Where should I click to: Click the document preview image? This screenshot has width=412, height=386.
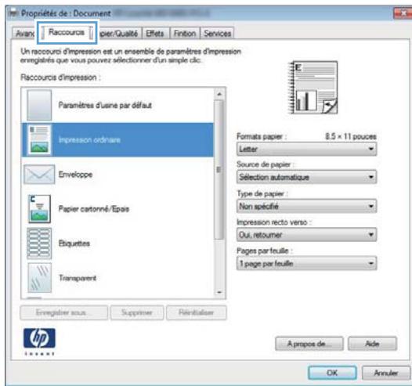coord(313,87)
